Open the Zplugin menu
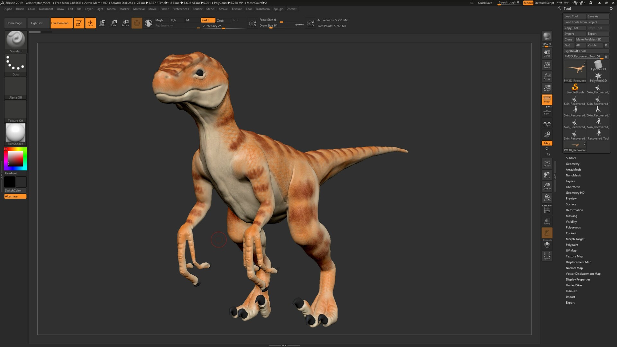The image size is (617, 347). (278, 9)
